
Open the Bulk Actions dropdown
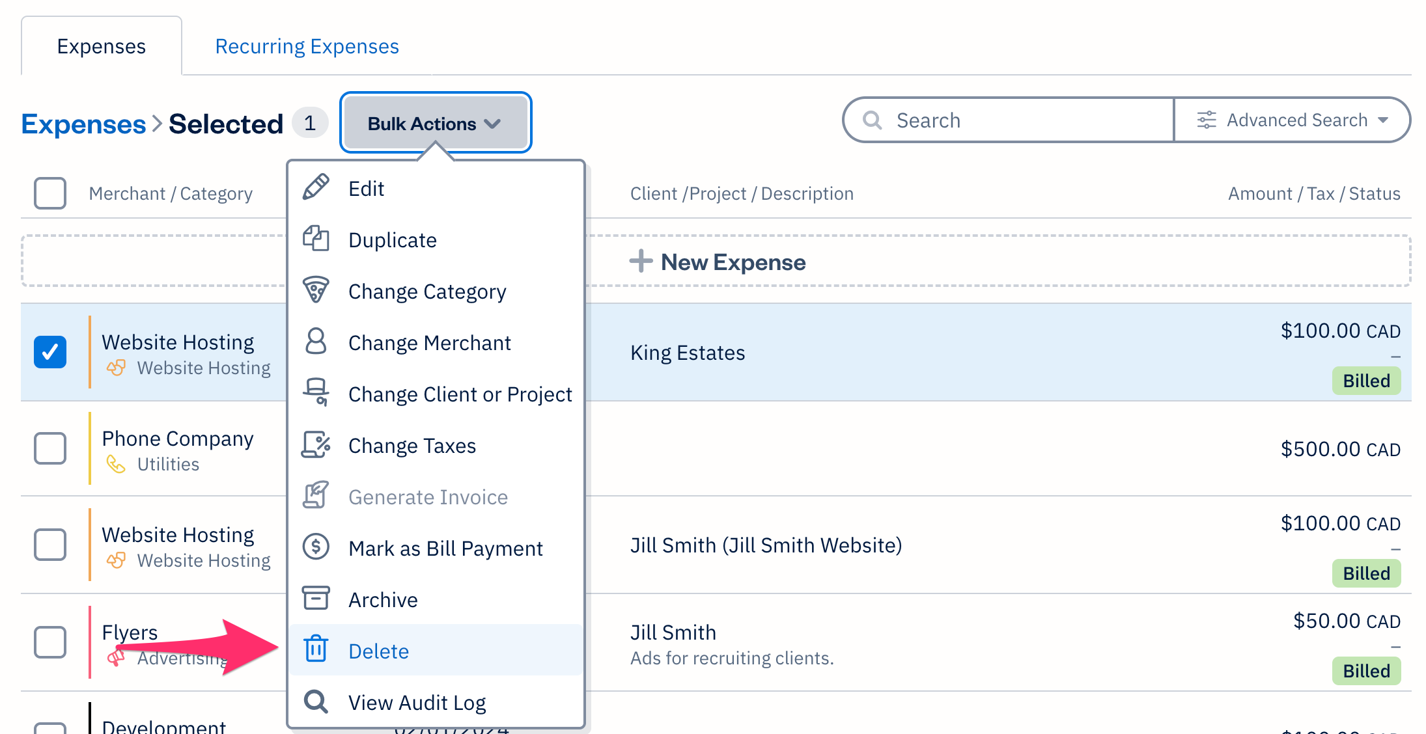[x=434, y=122]
